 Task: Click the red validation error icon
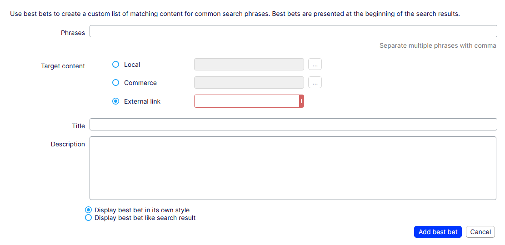click(301, 101)
